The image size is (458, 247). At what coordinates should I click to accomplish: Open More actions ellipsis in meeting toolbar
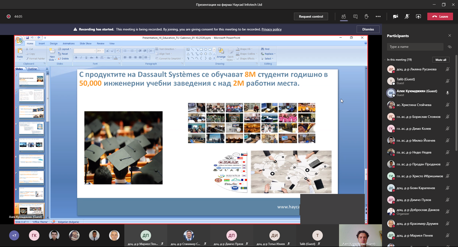pos(378,16)
